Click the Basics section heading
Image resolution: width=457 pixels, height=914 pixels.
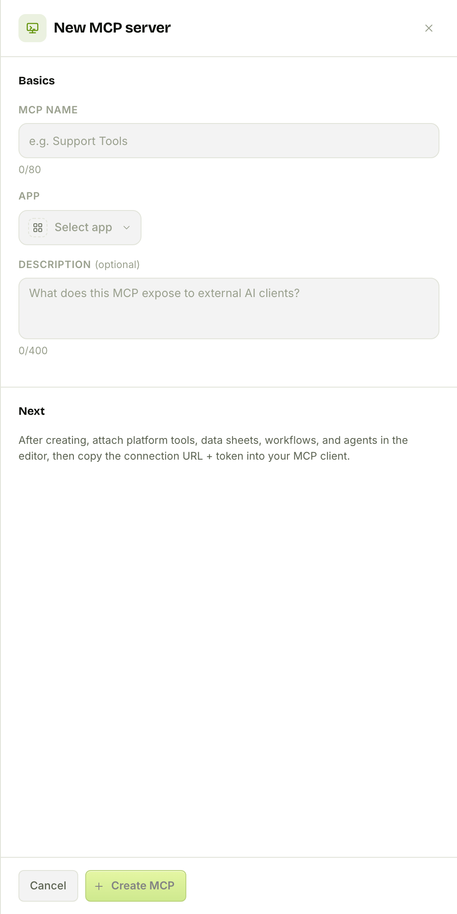36,81
